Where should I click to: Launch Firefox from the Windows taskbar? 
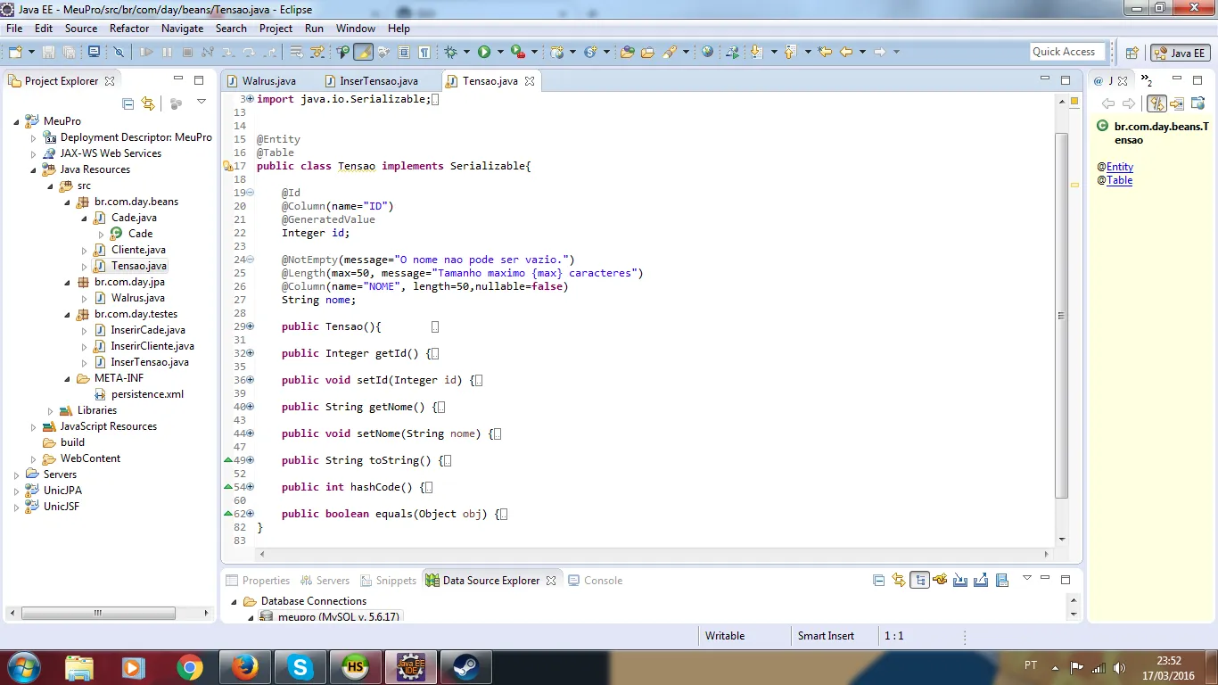244,666
